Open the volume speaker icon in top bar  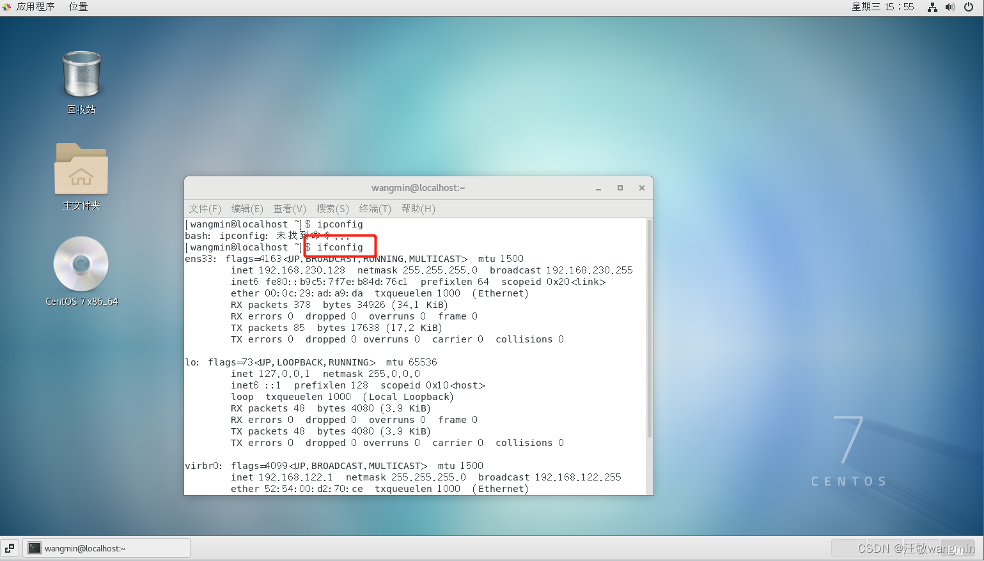950,7
